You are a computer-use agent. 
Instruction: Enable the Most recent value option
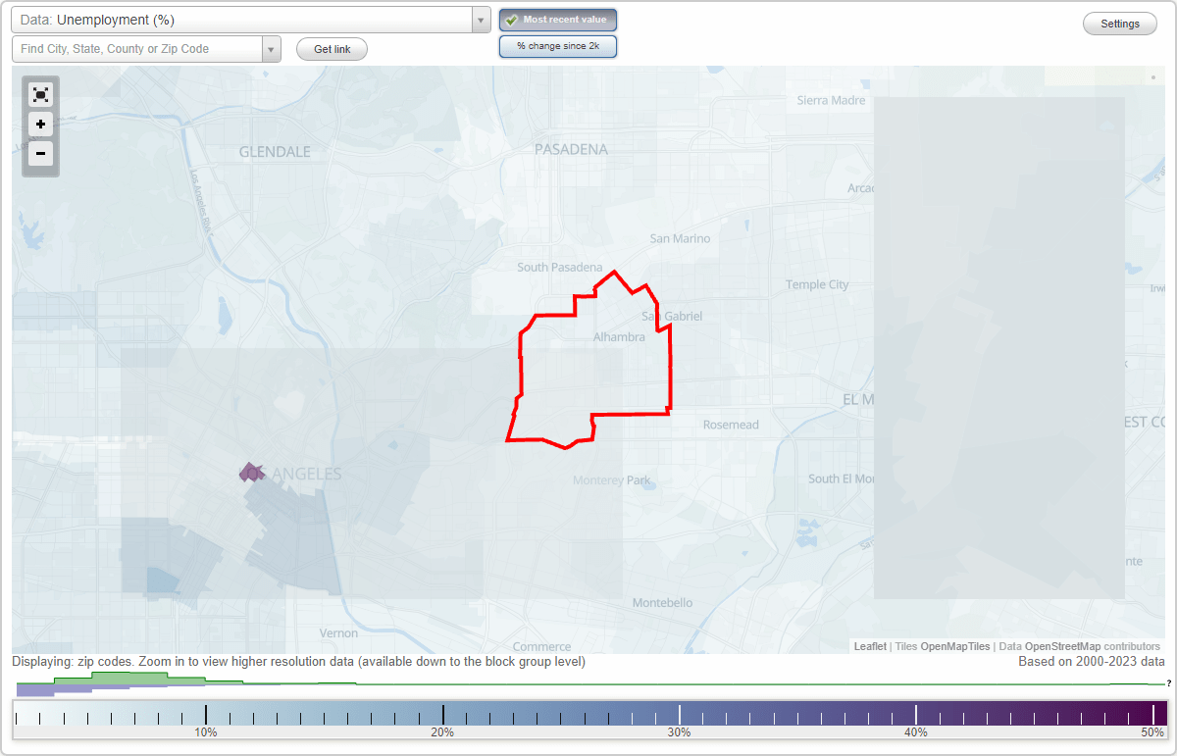[558, 19]
